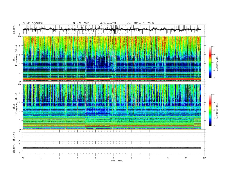The width and height of the screenshot is (230, 177).
Task: Click the "-3" label on ch.1 colorbar
Action: pyautogui.click(x=214, y=47)
